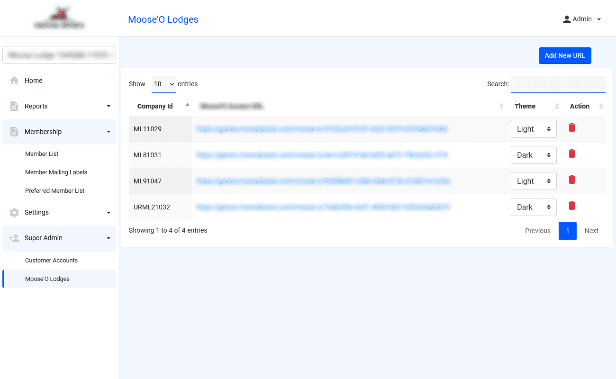Click pagination page 1 button
The image size is (616, 379).
568,231
